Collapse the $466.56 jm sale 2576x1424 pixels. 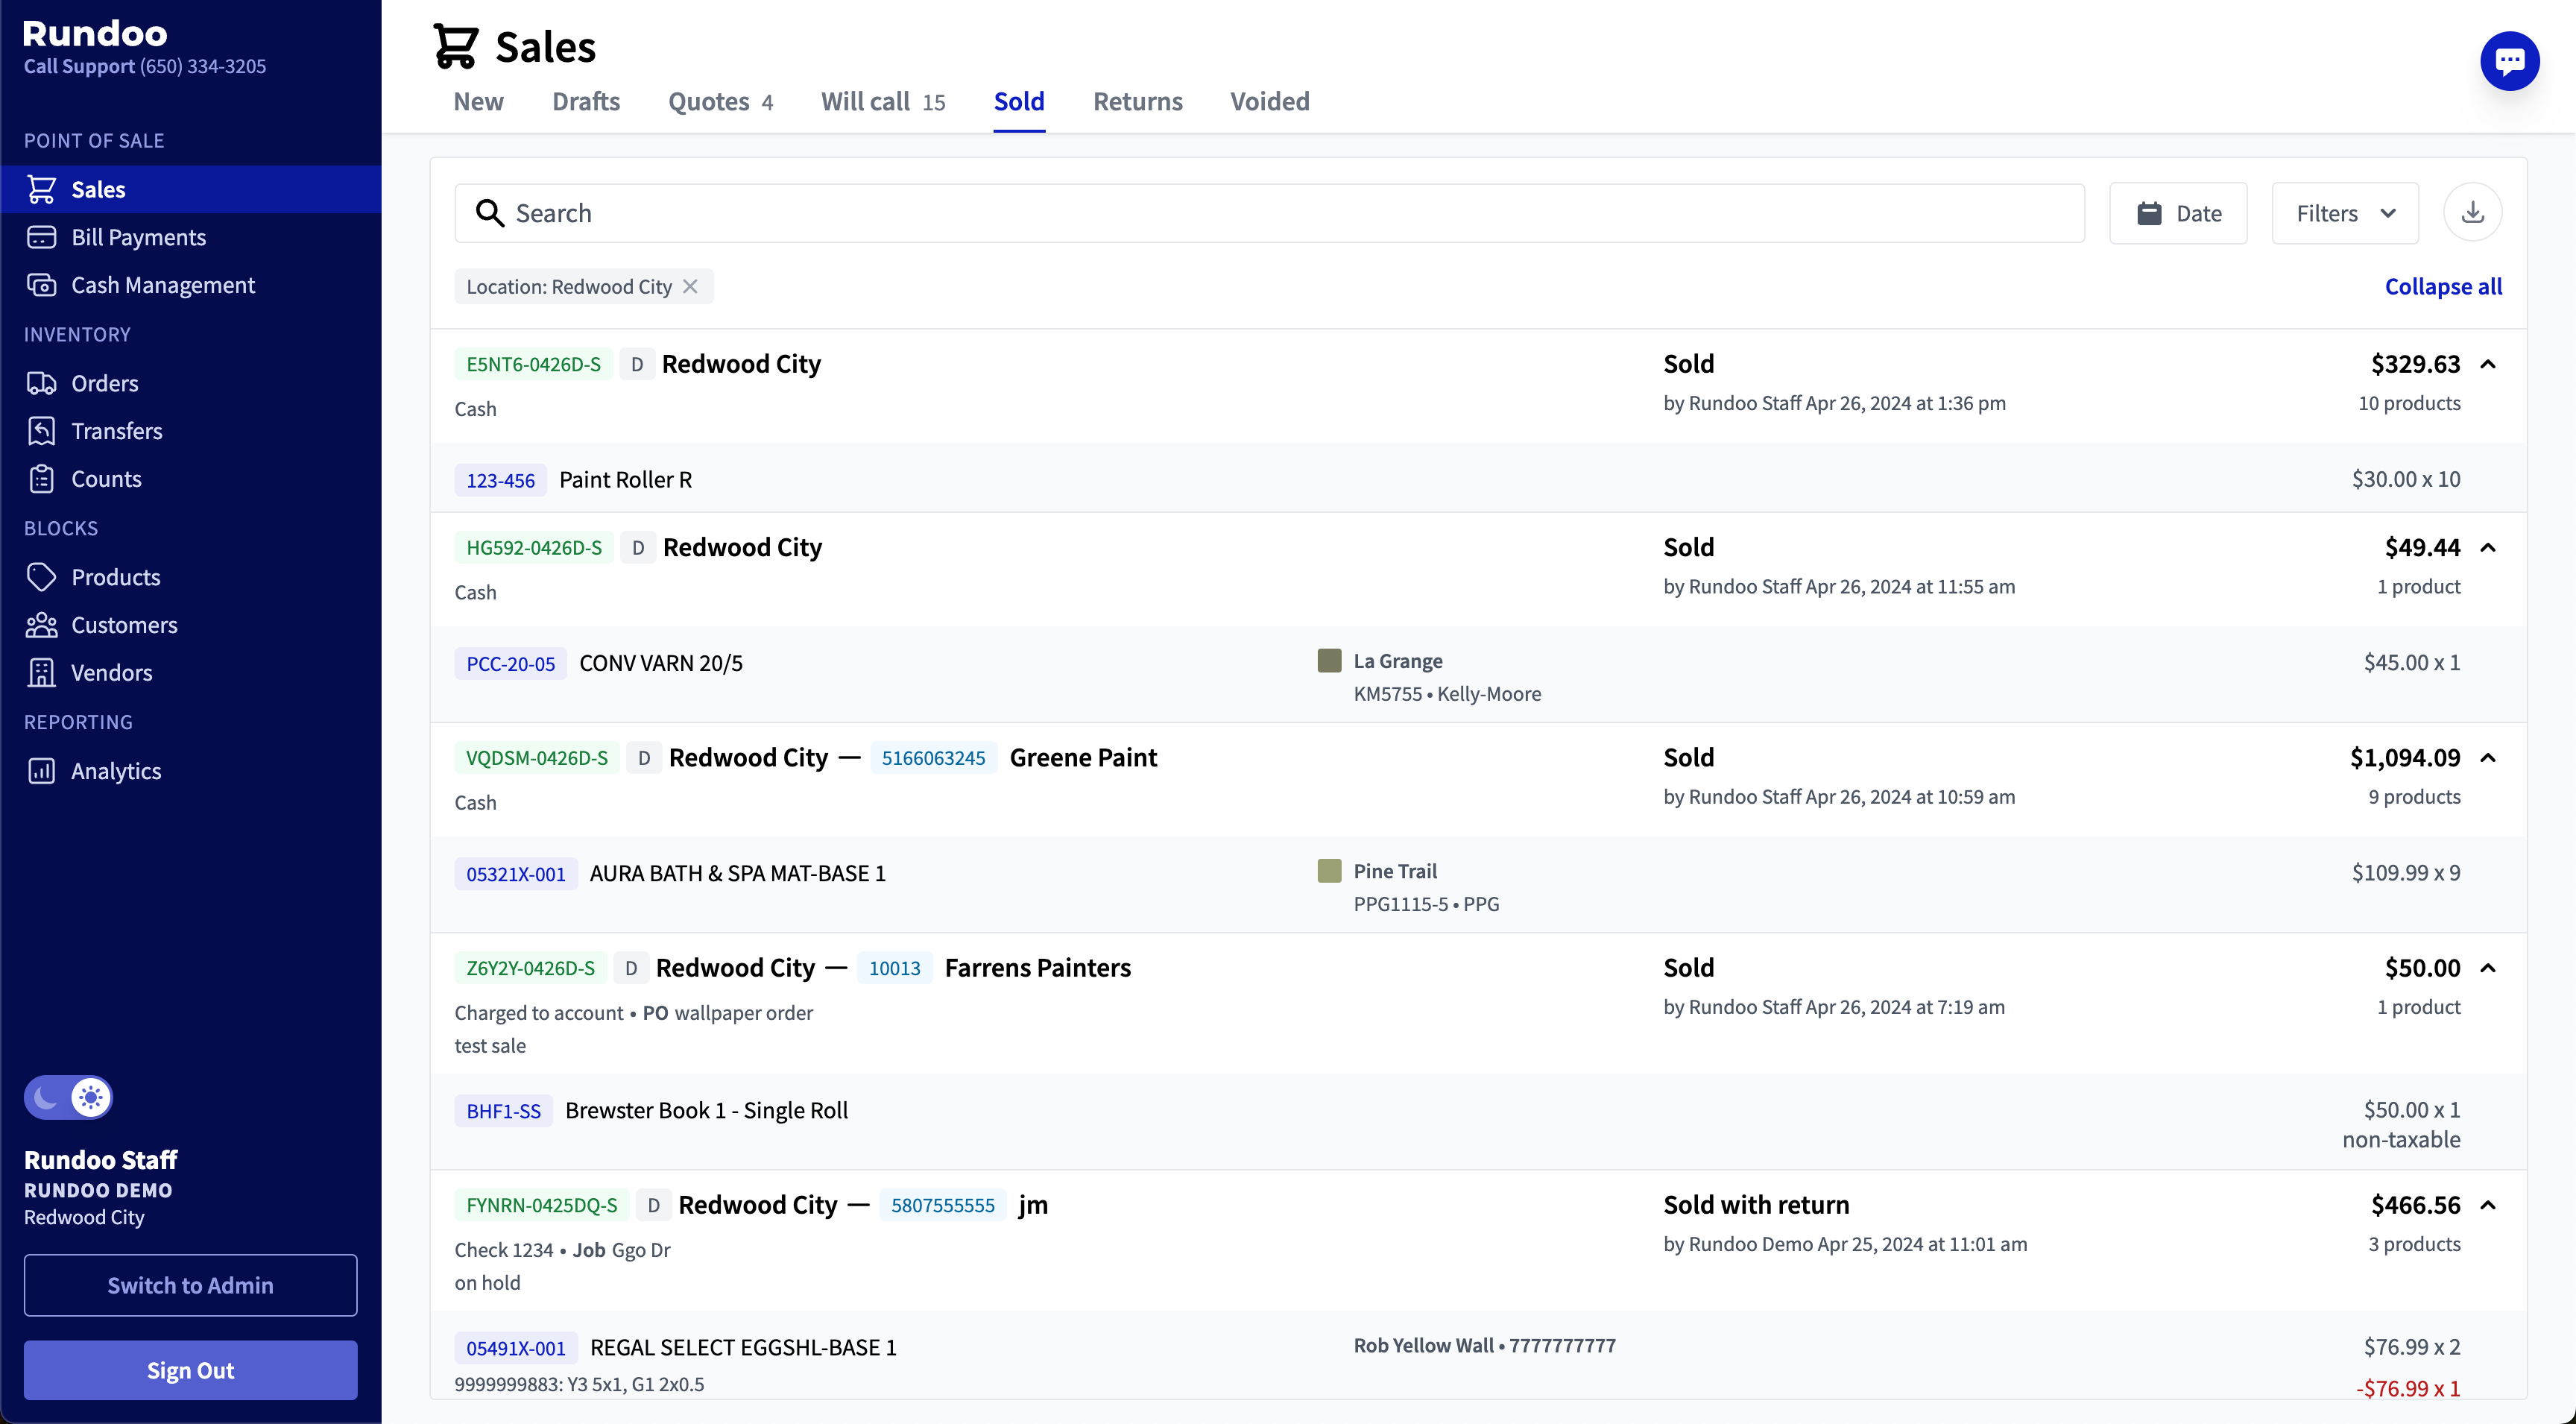[x=2488, y=1205]
